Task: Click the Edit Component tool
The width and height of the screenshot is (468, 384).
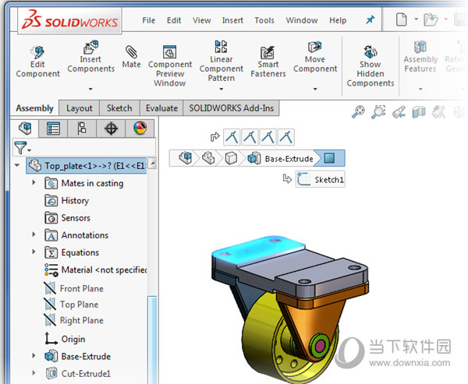Action: point(37,62)
